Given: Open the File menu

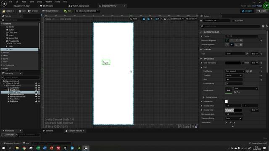Looking at the screenshot, I should click(x=11, y=2).
